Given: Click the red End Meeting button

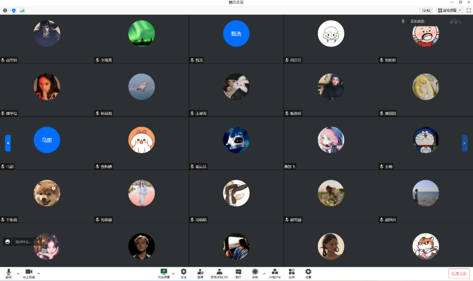Looking at the screenshot, I should point(459,274).
